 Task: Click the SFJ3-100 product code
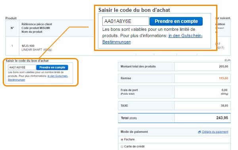click(x=28, y=46)
